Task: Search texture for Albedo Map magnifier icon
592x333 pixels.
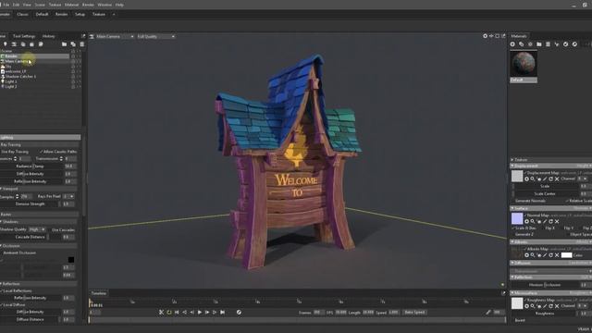Action: point(533,255)
